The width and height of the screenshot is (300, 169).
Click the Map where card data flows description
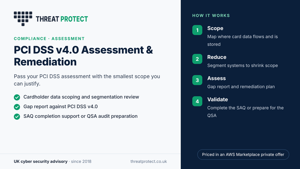[x=242, y=40]
